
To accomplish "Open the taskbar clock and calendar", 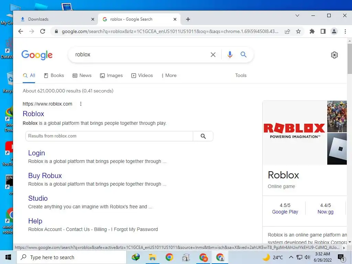I will pyautogui.click(x=323, y=257).
